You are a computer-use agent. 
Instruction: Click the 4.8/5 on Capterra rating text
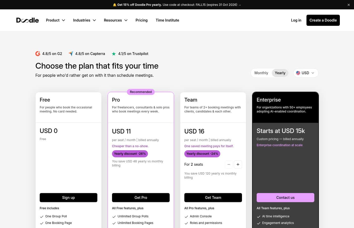click(x=90, y=54)
